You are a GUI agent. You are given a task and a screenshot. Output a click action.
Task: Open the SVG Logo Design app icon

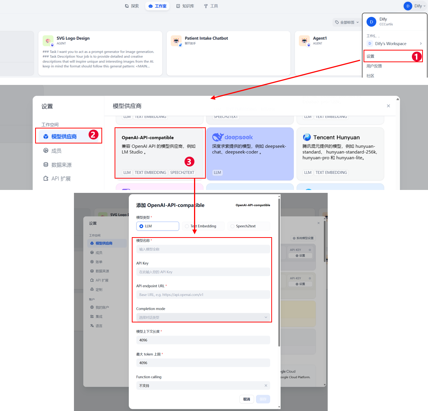click(x=48, y=41)
